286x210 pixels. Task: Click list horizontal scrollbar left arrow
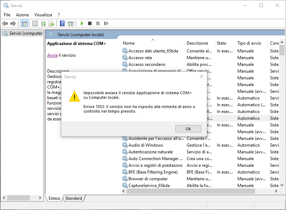pyautogui.click(x=124, y=191)
